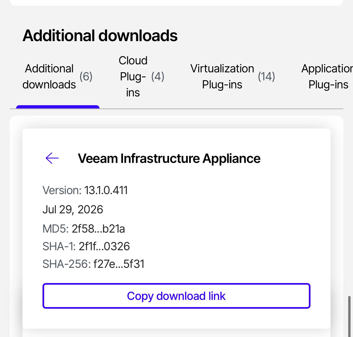Switch to the Cloud Plug-ins tab

tap(141, 77)
